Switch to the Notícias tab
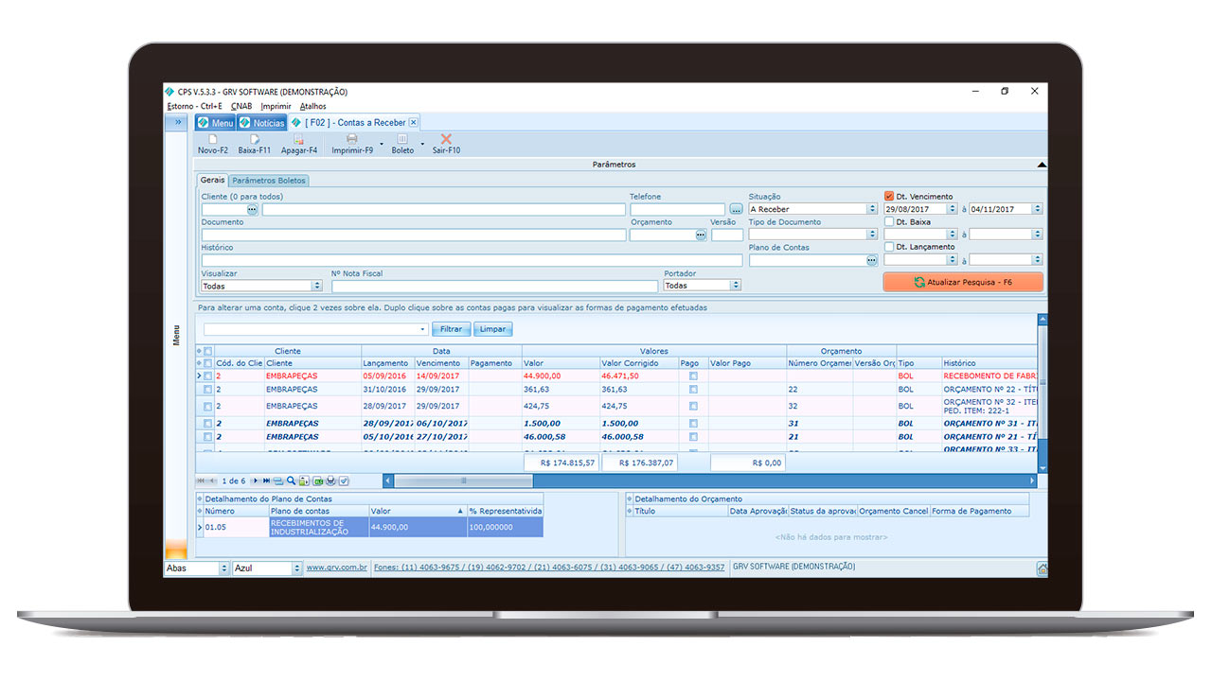 (x=261, y=123)
